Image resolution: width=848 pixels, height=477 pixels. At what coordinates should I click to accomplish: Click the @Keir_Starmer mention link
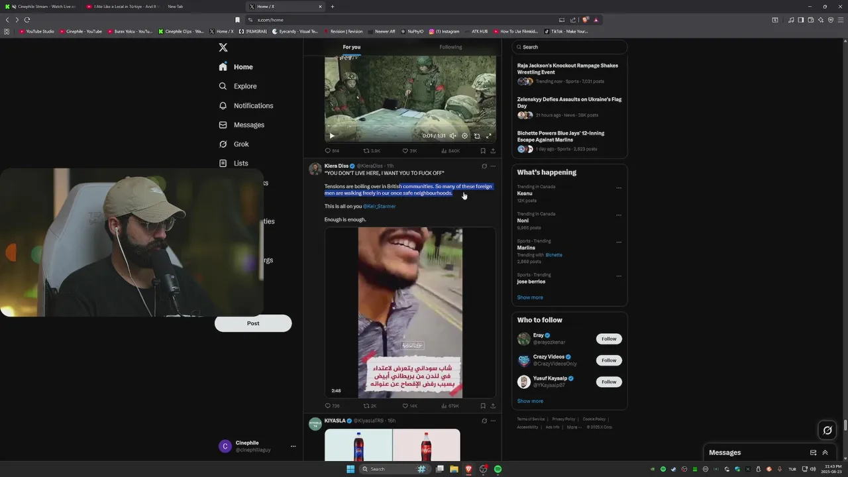[379, 206]
